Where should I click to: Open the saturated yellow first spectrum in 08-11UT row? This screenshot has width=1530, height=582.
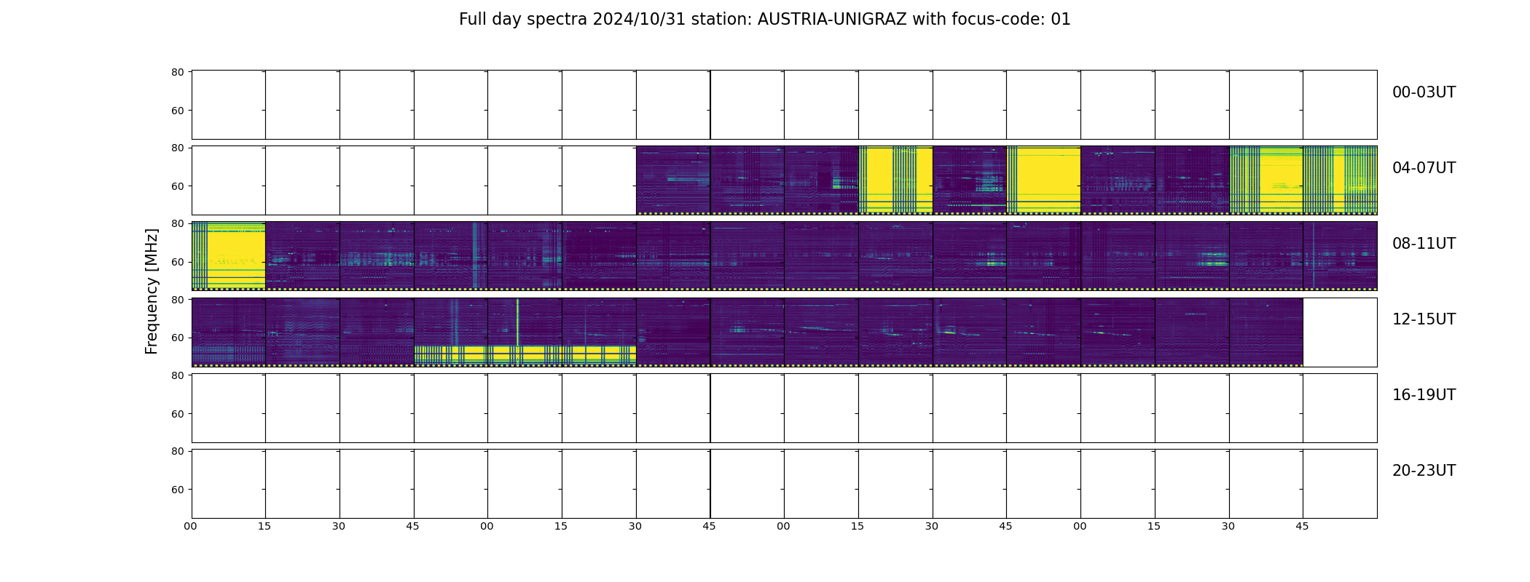(x=228, y=255)
